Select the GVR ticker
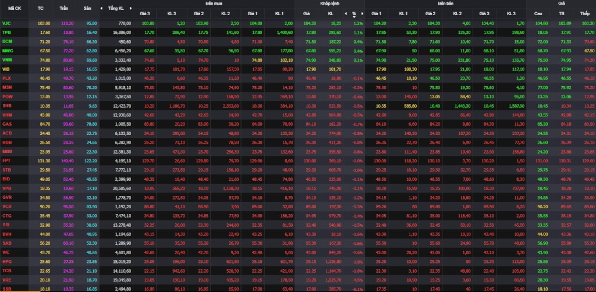Viewport: 596px width, 292px height. 7,197
